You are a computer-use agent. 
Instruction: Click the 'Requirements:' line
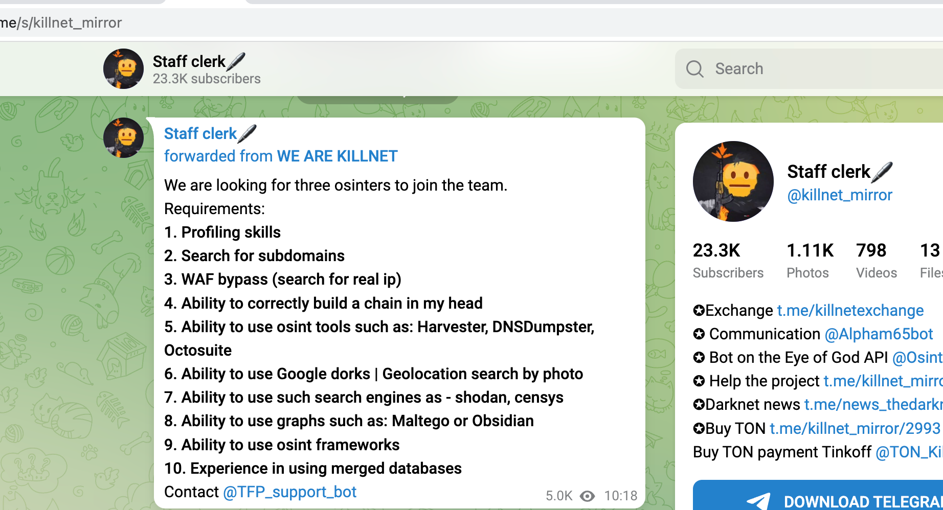[215, 208]
